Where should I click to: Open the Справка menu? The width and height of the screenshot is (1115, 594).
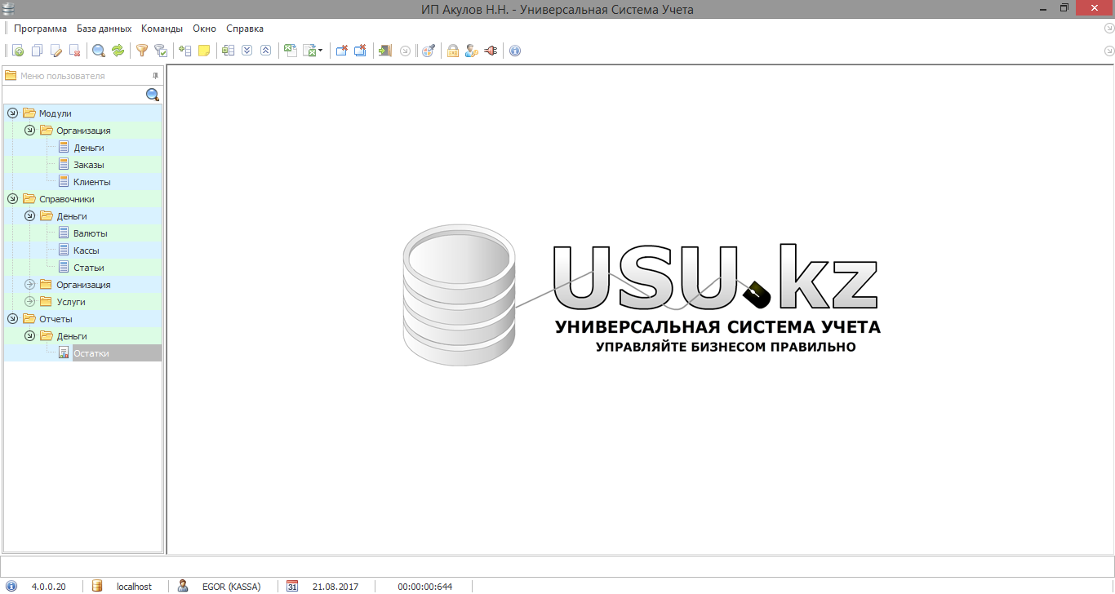tap(245, 29)
